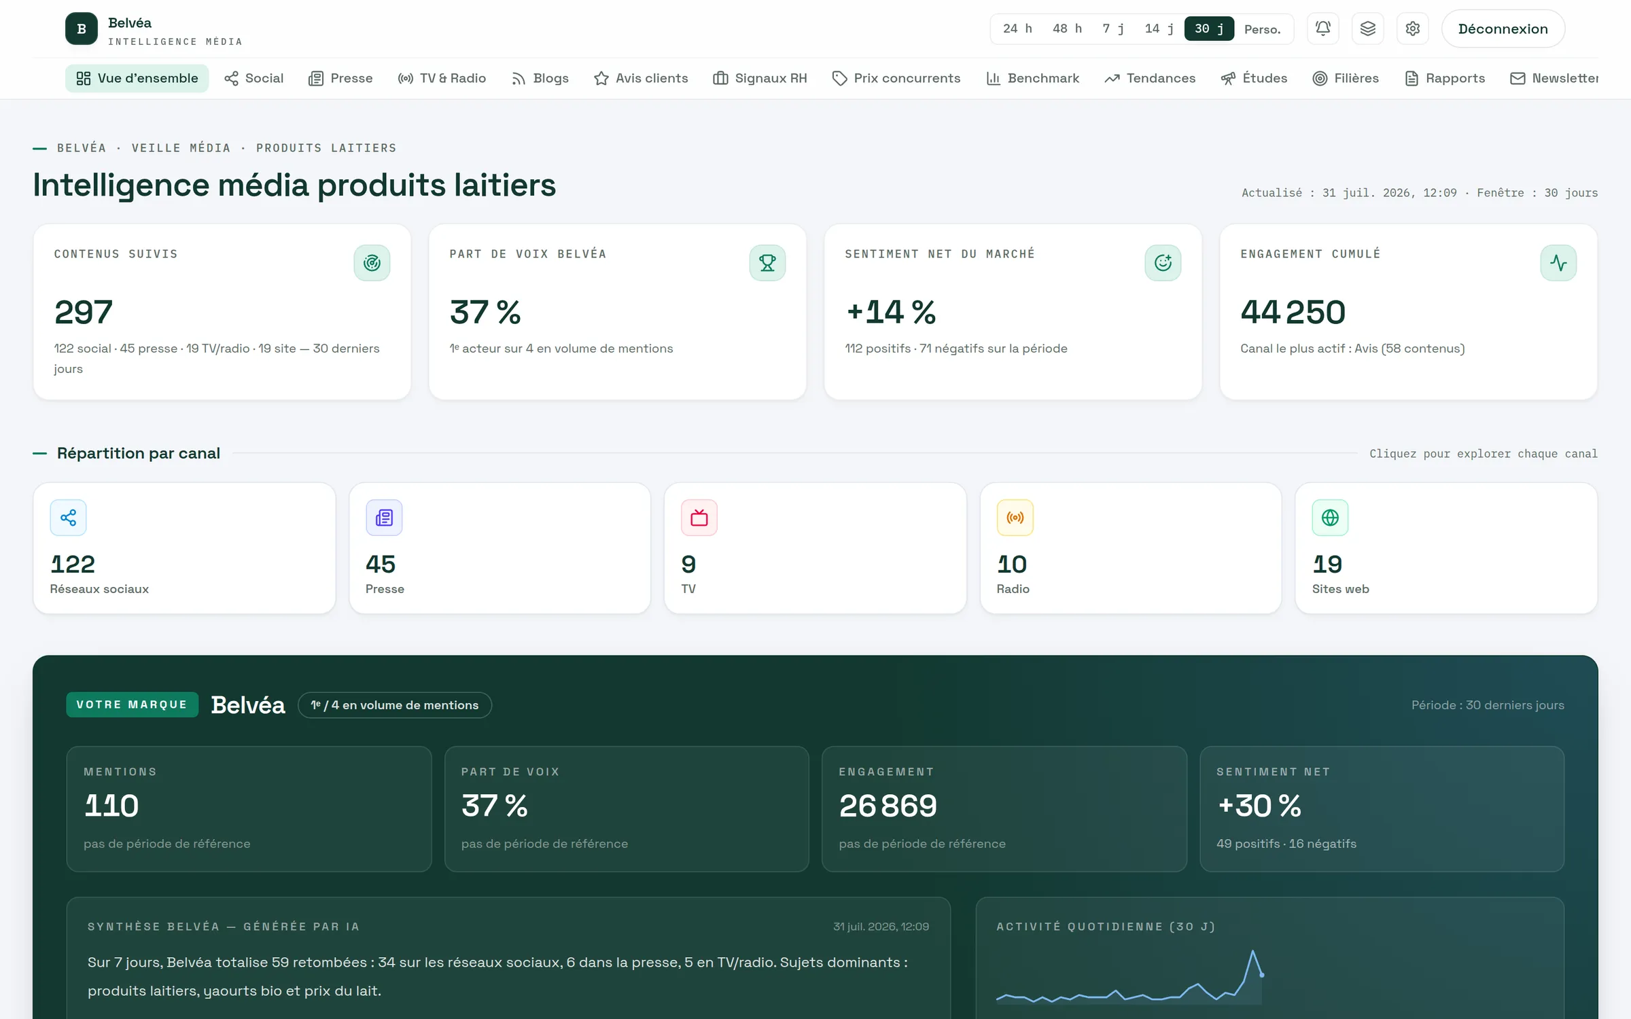The image size is (1631, 1019).
Task: Select the 14 j time range
Action: click(1159, 29)
